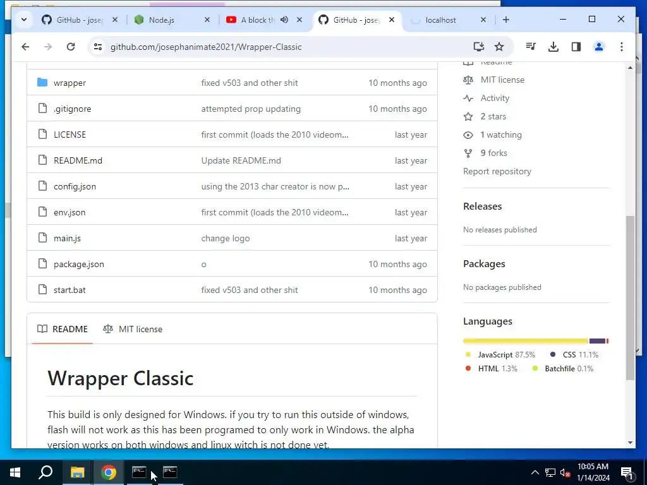Toggle the Chrome side panel
Viewport: 647px width, 485px height.
point(576,47)
